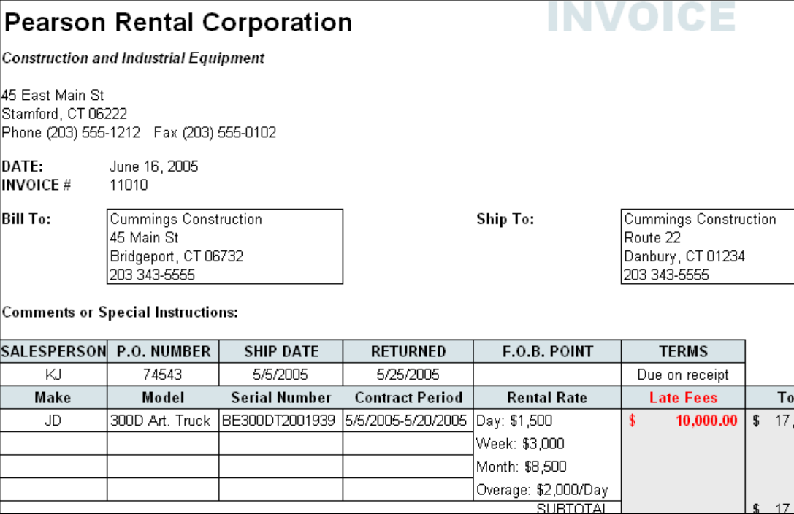Select Bridgeport, CT 06732 cell
This screenshot has height=514, width=794.
(177, 256)
